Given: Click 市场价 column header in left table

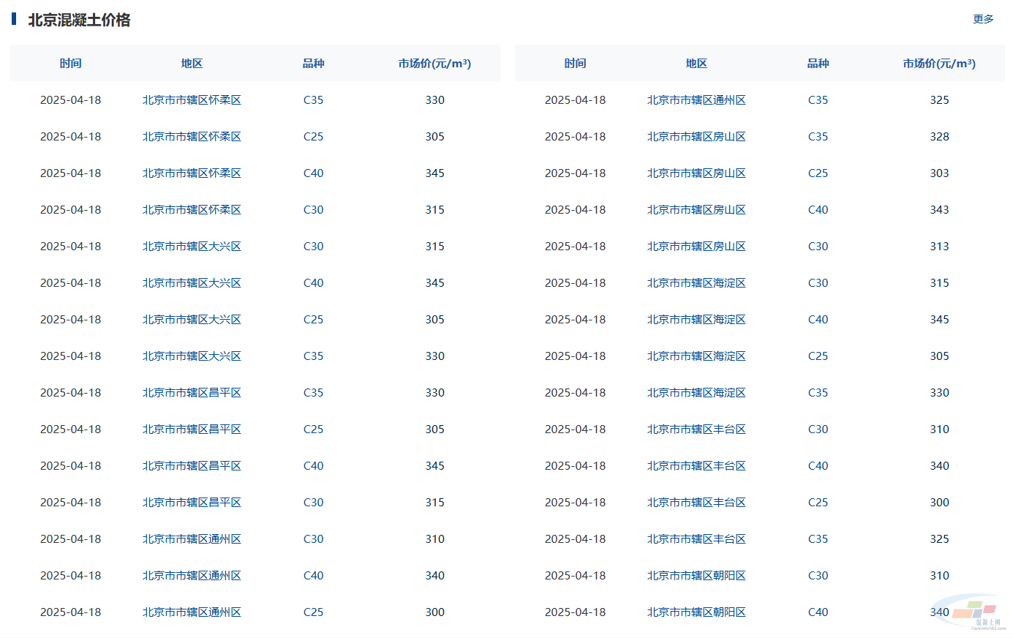Looking at the screenshot, I should (x=434, y=64).
